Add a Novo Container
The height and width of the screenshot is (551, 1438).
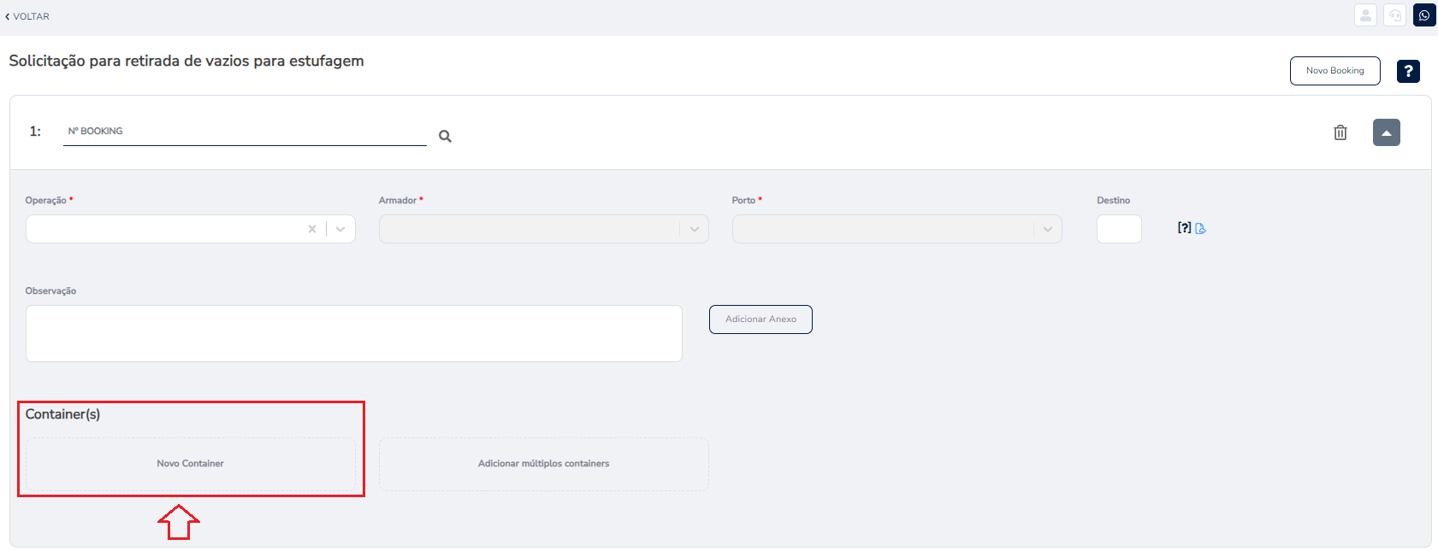pos(190,464)
